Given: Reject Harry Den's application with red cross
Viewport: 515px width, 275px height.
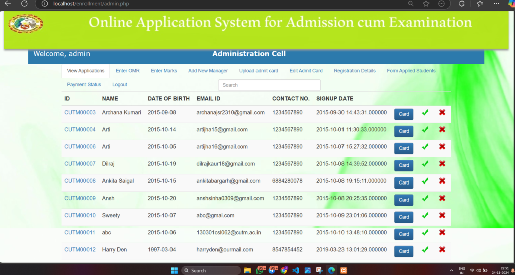Looking at the screenshot, I should pyautogui.click(x=442, y=249).
